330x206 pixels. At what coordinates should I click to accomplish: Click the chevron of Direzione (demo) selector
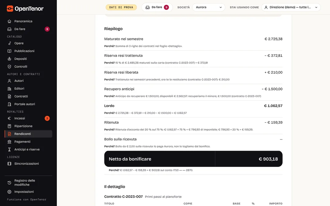(316, 7)
